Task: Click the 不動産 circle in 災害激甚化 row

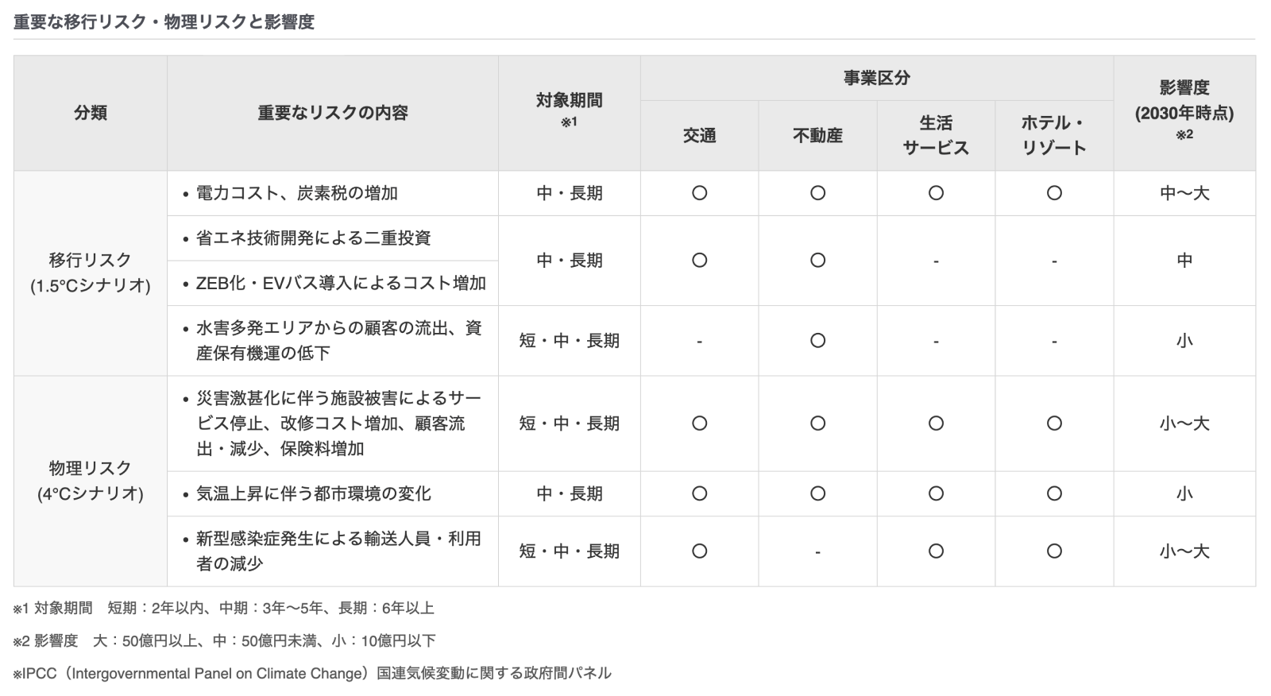Action: [x=817, y=423]
